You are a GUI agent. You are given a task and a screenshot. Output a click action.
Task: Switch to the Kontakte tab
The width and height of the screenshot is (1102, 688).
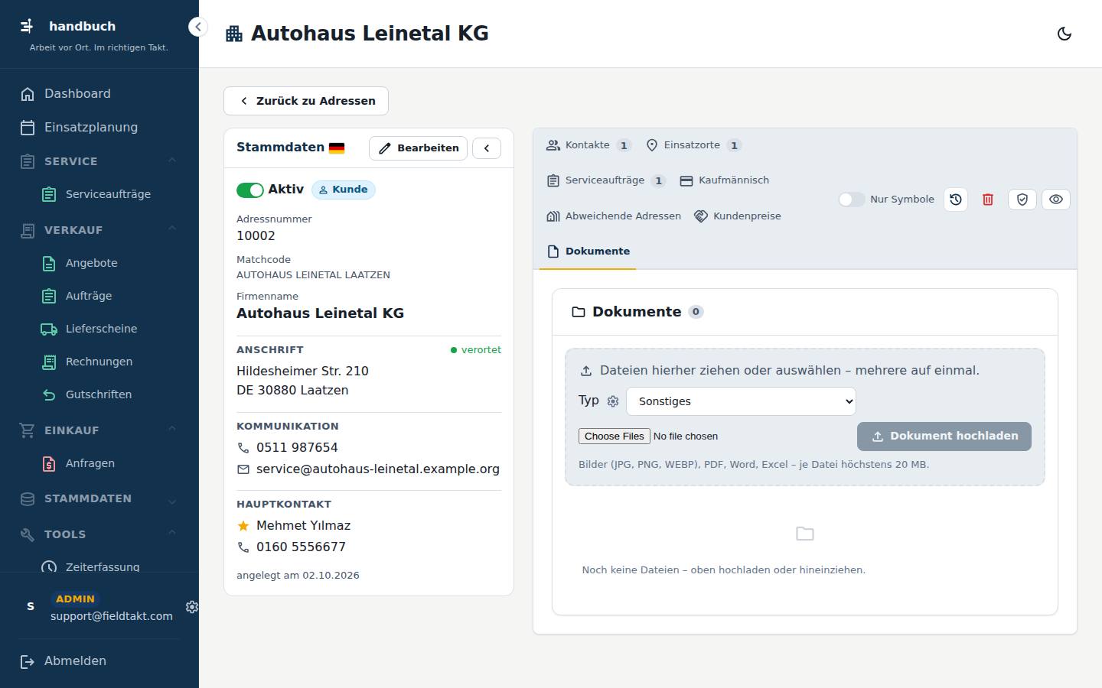point(588,145)
